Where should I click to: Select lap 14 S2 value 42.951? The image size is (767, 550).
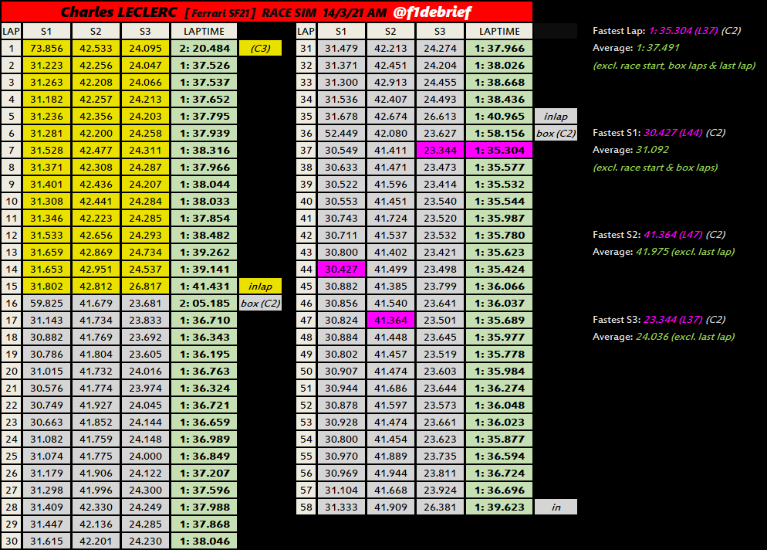pos(96,269)
